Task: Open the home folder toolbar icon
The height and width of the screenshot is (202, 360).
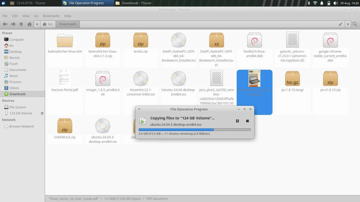Action: pos(29,24)
